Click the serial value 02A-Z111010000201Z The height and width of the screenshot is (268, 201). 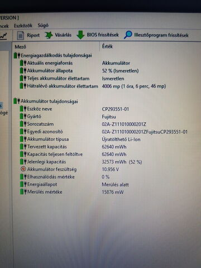click(x=124, y=124)
